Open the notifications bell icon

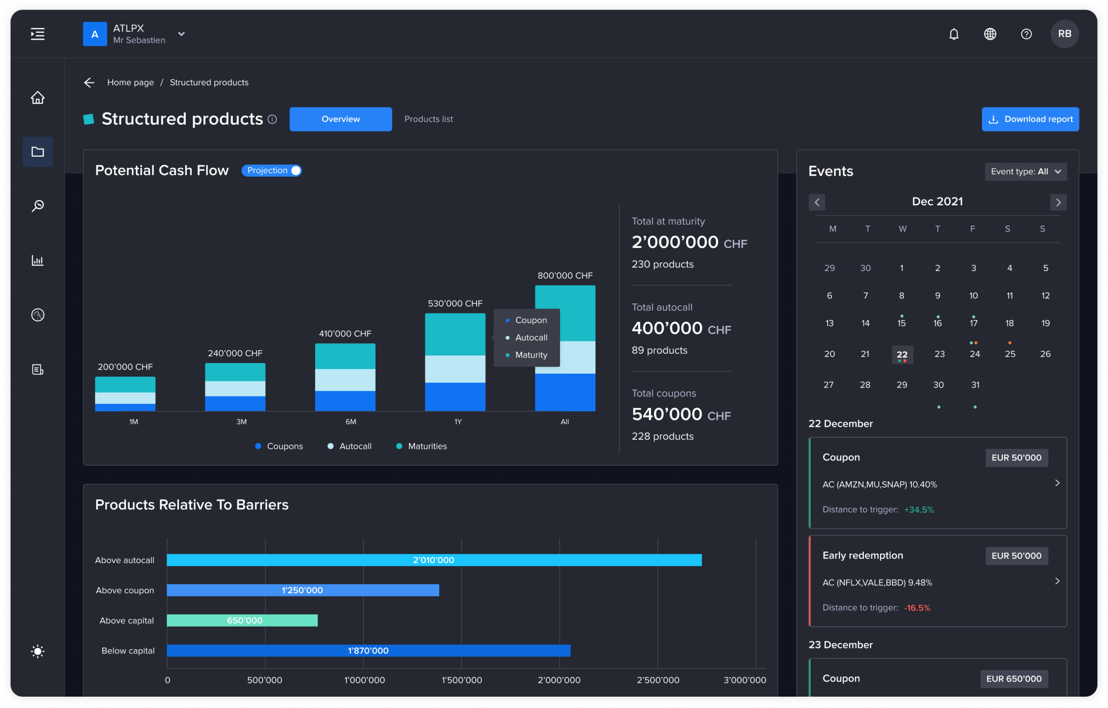(954, 34)
